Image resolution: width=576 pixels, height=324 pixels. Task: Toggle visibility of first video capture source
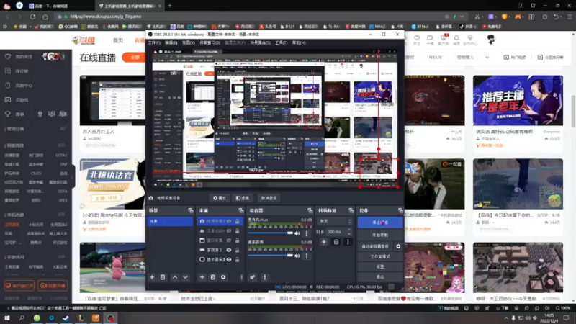[229, 221]
